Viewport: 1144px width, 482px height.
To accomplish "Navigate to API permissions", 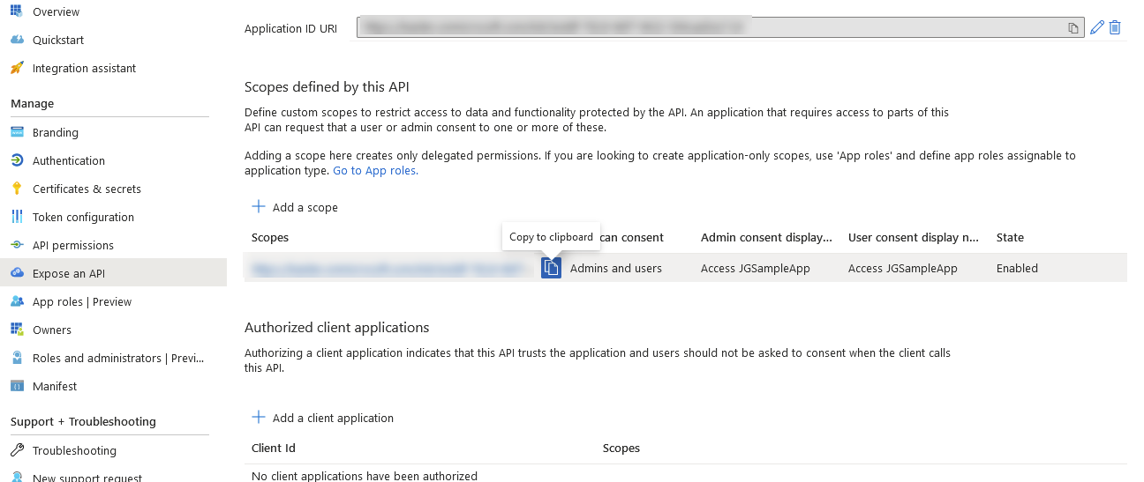I will point(72,246).
